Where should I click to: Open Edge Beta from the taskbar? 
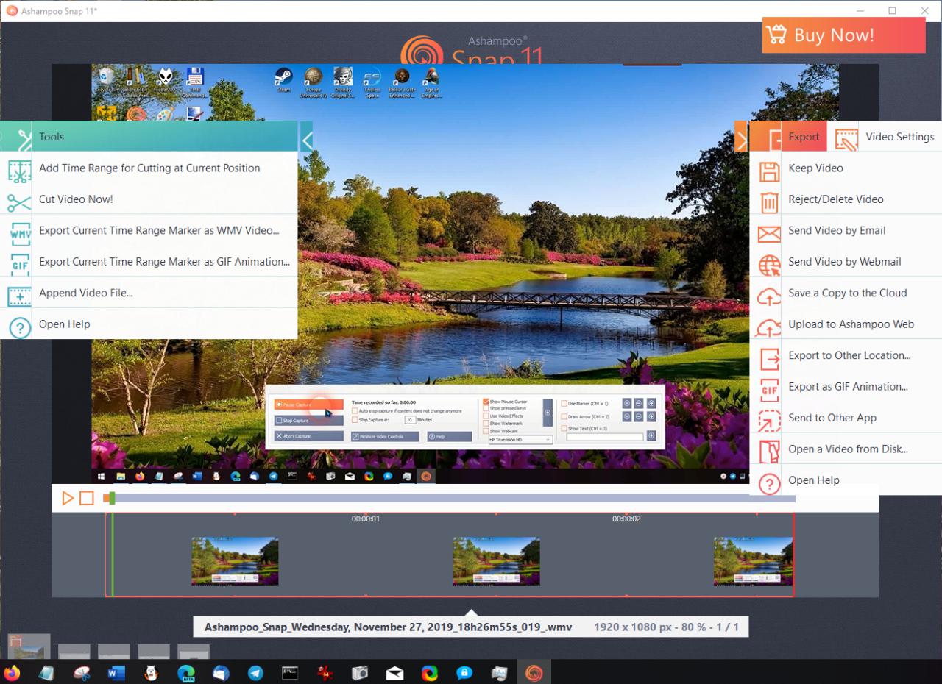186,673
